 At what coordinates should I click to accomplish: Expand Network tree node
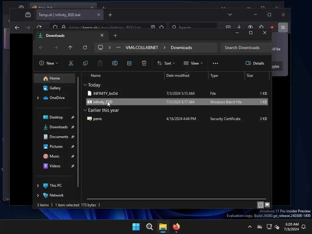(x=38, y=195)
